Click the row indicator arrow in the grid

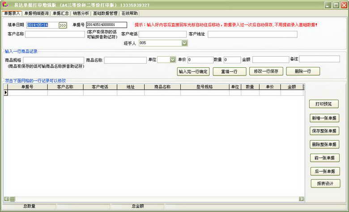tap(6, 93)
